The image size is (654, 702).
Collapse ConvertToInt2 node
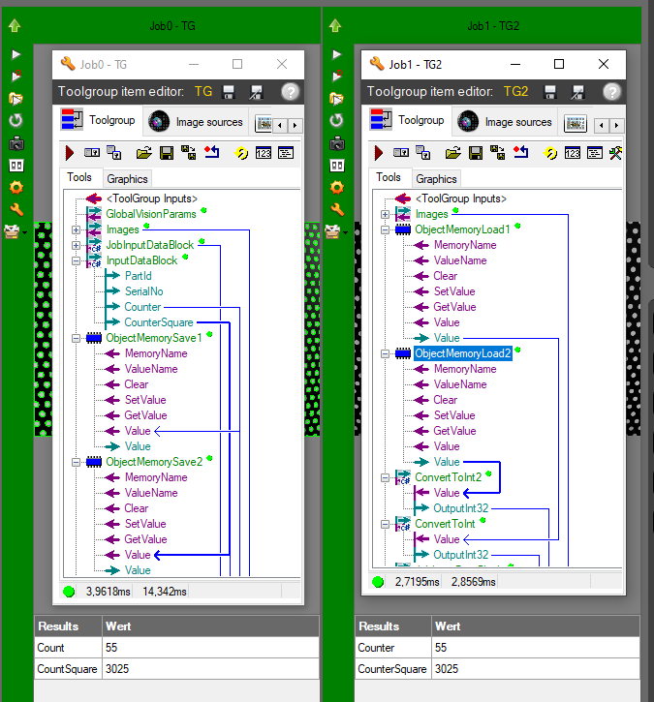click(x=385, y=477)
